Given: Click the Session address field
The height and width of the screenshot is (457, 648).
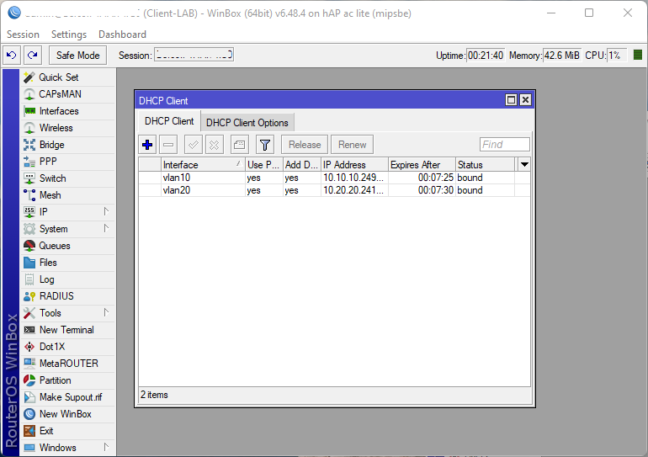Looking at the screenshot, I should [194, 55].
